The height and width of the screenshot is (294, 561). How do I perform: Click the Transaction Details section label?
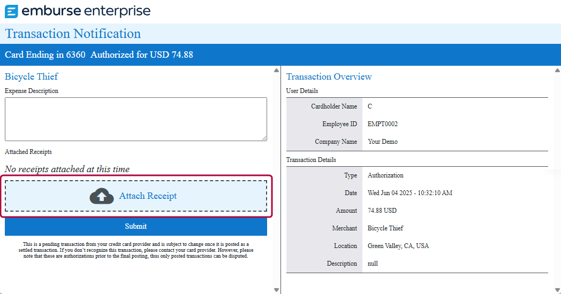coord(311,160)
